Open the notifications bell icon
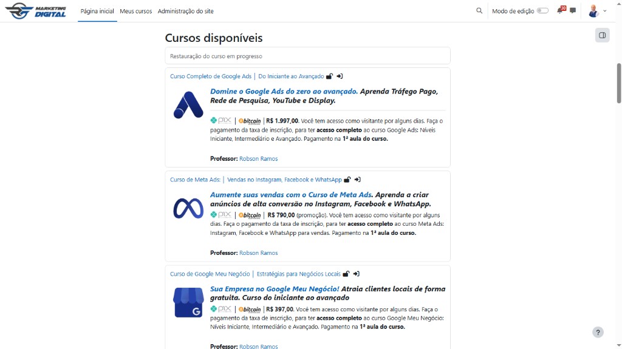Viewport: 622px width, 349px height. pyautogui.click(x=560, y=10)
